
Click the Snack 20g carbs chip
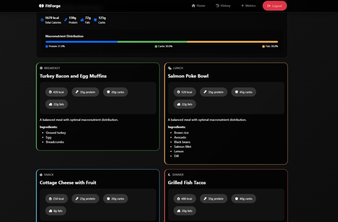pos(115,199)
